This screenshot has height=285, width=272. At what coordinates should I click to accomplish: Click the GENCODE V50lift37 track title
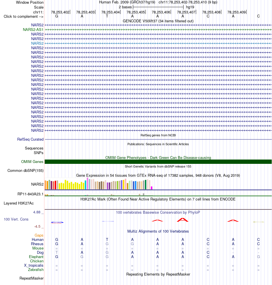pos(158,21)
